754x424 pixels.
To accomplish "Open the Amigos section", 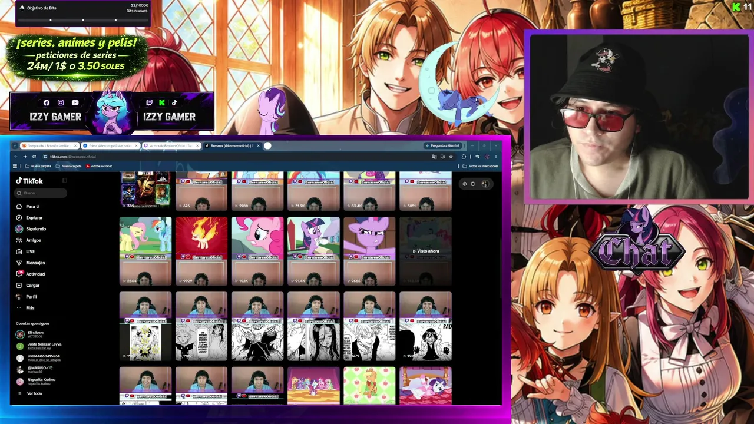I will 28,240.
